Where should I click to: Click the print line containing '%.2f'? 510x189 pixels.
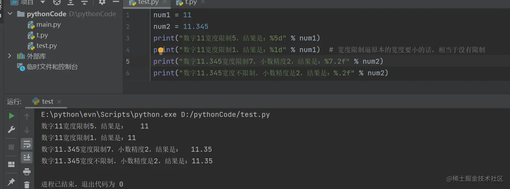[271, 73]
